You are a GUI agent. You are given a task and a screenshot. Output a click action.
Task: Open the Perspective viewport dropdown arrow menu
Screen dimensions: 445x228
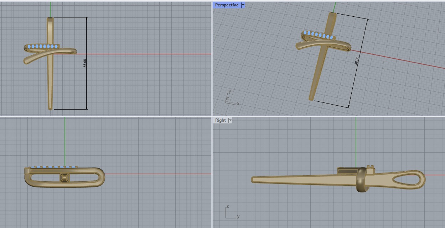(x=243, y=5)
